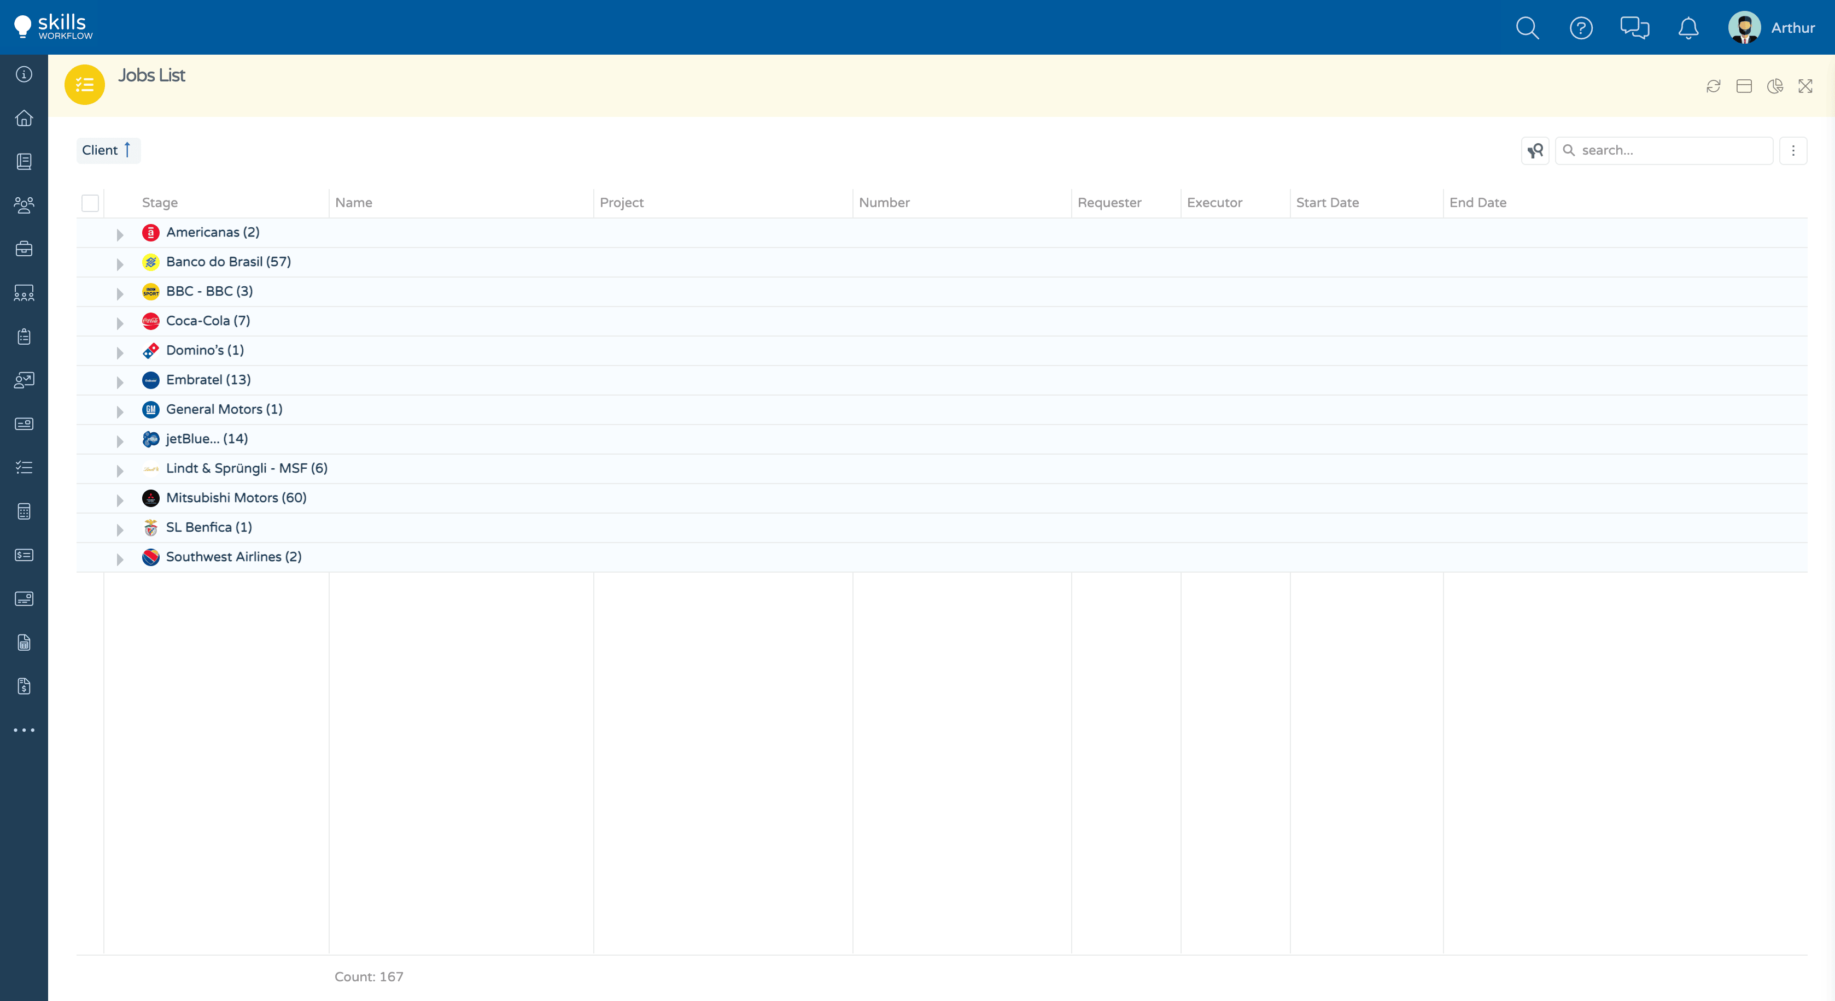Image resolution: width=1835 pixels, height=1001 pixels.
Task: Open the people group sidebar icon
Action: click(24, 205)
